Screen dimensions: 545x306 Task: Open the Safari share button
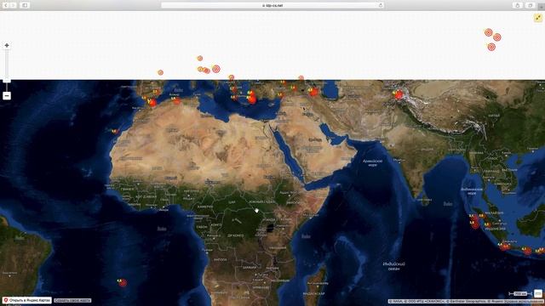tap(518, 5)
